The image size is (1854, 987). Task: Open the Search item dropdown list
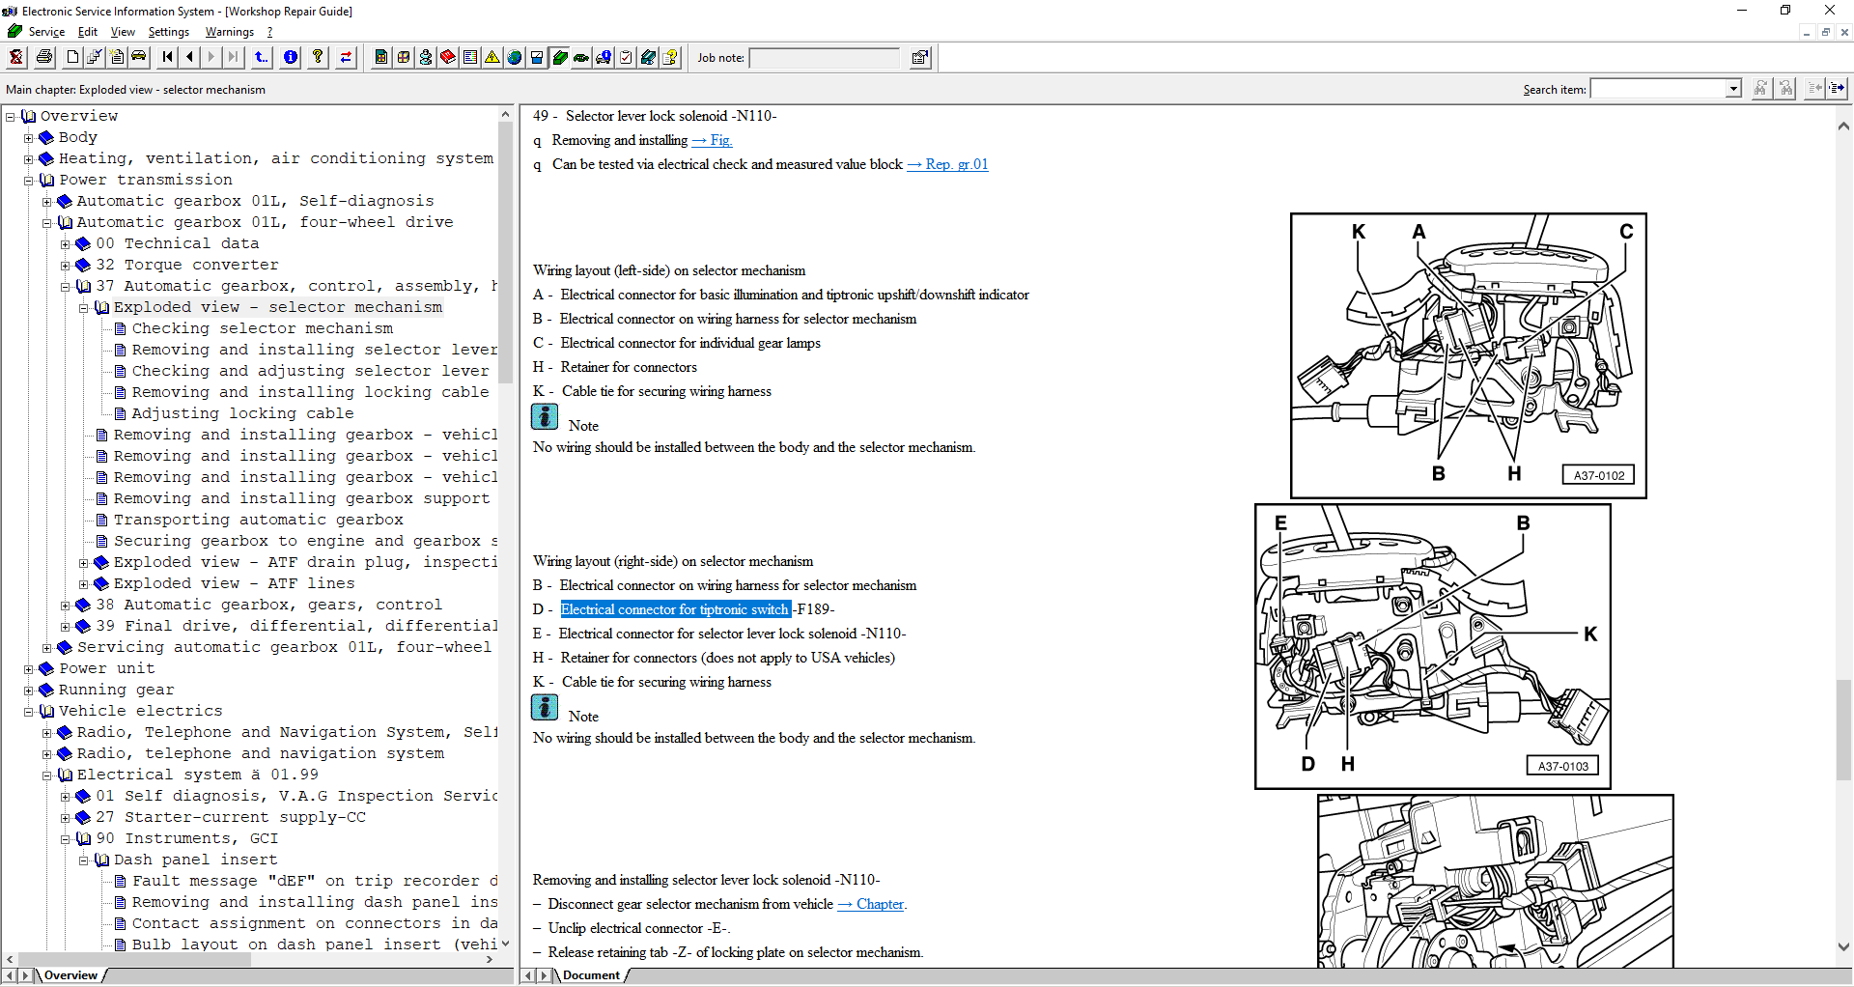(1733, 90)
